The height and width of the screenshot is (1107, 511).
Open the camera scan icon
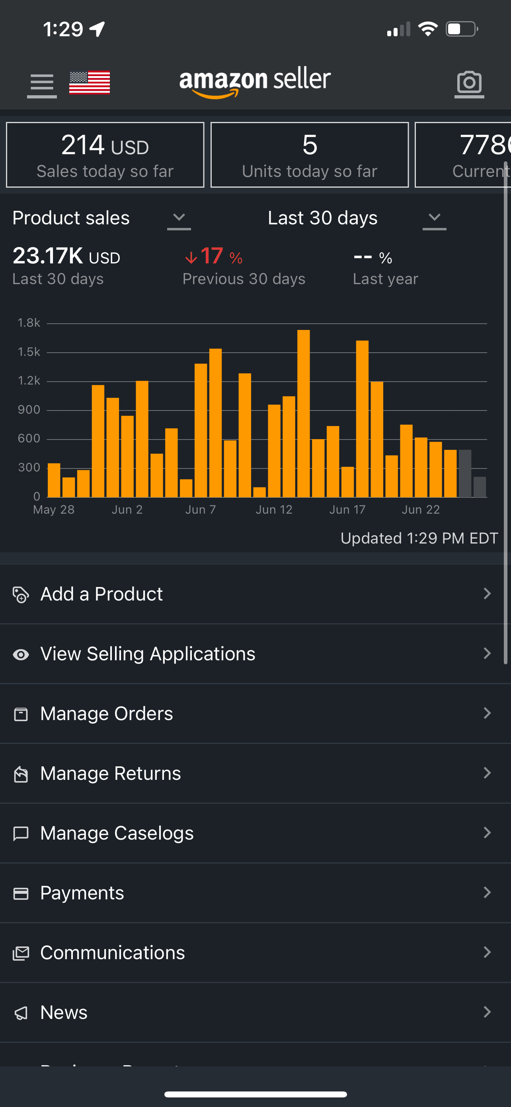point(469,83)
